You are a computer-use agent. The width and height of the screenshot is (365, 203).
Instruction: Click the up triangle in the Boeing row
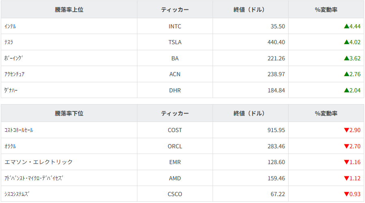[346, 58]
